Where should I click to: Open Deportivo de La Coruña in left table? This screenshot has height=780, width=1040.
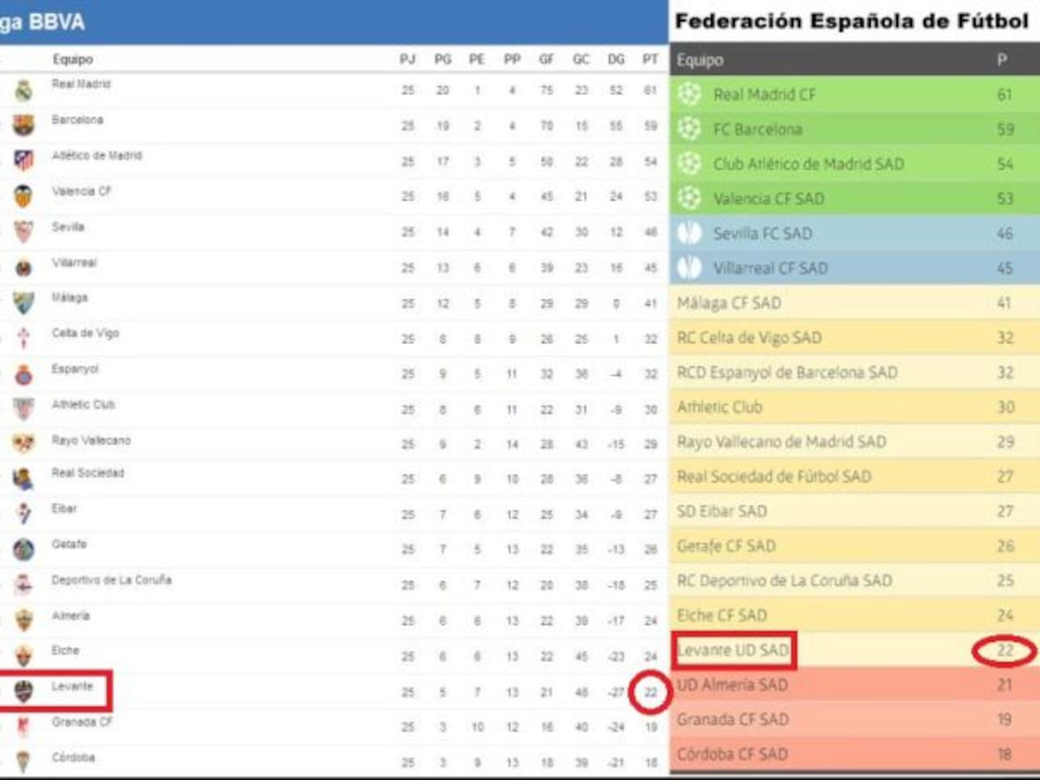click(111, 580)
